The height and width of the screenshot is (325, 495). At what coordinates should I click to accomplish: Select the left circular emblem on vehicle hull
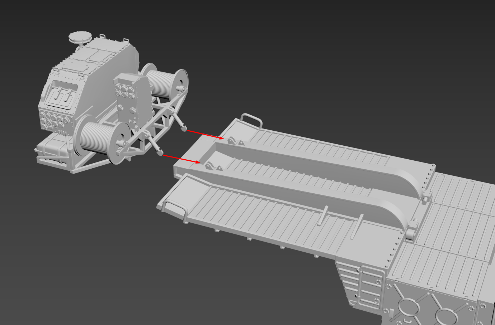[407, 308]
